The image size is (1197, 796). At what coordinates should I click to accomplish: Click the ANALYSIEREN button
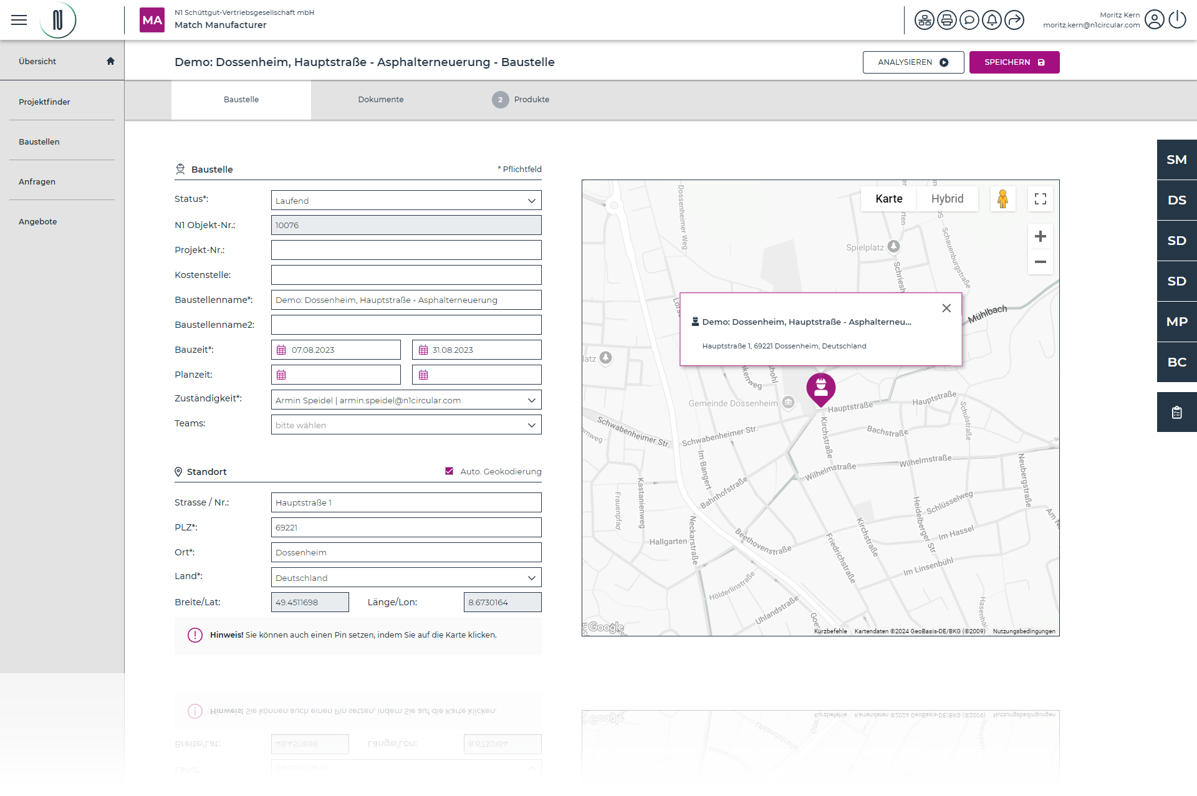point(913,62)
